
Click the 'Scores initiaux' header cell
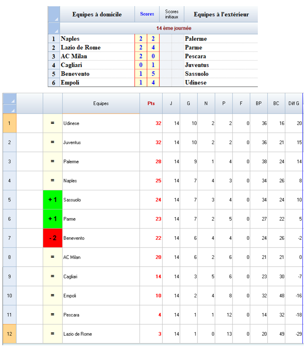(x=172, y=14)
